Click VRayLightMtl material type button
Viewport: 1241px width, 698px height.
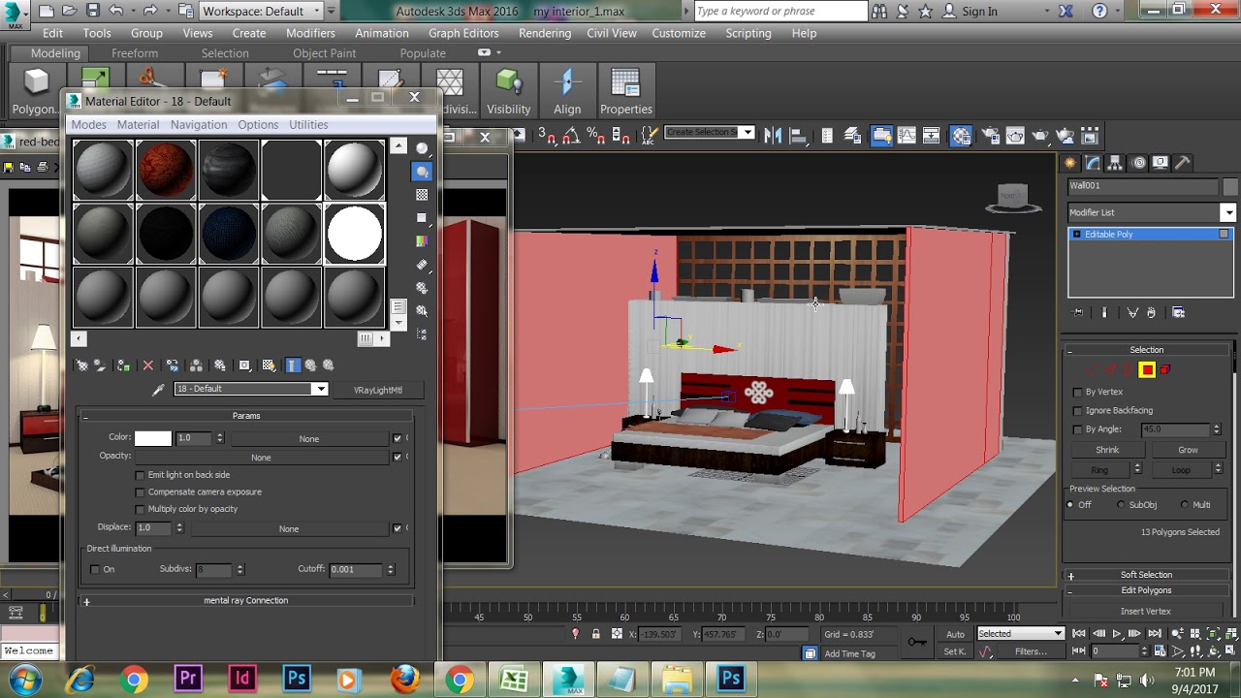[378, 390]
